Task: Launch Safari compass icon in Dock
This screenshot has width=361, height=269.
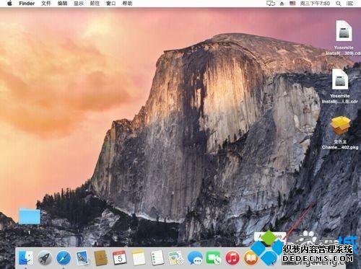Action: coord(64,258)
